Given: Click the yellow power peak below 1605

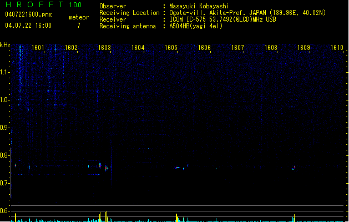Looking at the screenshot, I should (177, 218).
